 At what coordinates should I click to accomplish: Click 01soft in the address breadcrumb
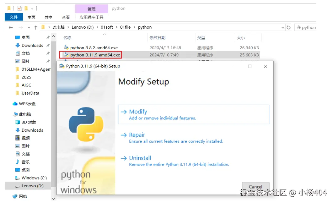(107, 27)
